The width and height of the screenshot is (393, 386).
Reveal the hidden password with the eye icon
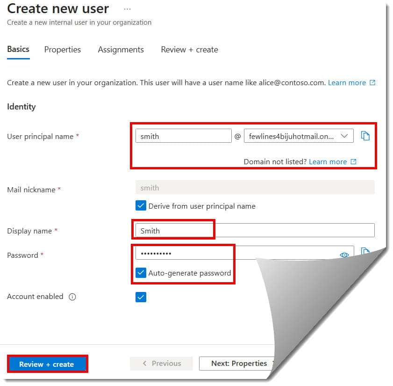(x=344, y=255)
